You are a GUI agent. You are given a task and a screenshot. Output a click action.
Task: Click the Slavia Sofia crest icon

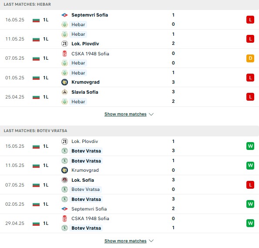click(x=64, y=92)
